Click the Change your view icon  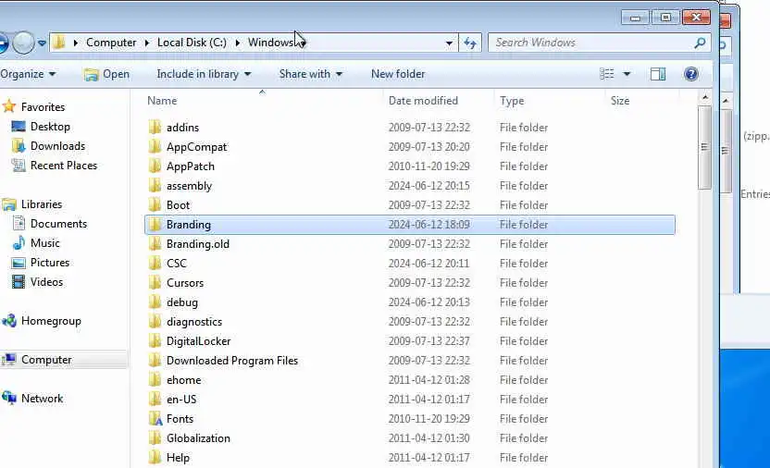point(607,74)
